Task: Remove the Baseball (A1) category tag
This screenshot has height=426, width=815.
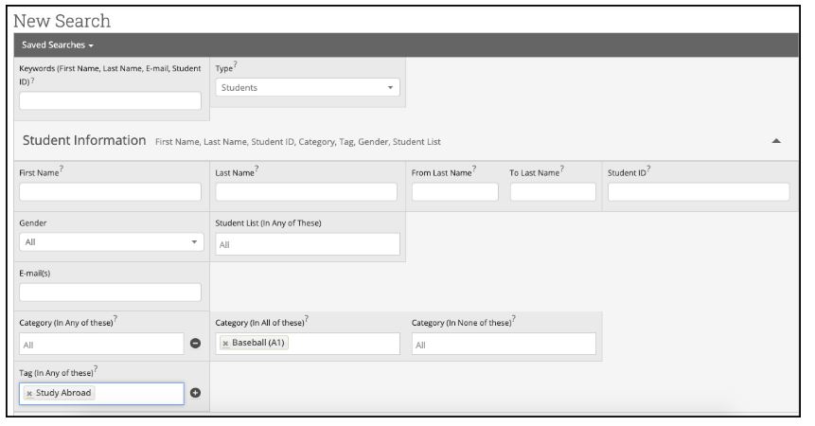Action: pos(225,344)
